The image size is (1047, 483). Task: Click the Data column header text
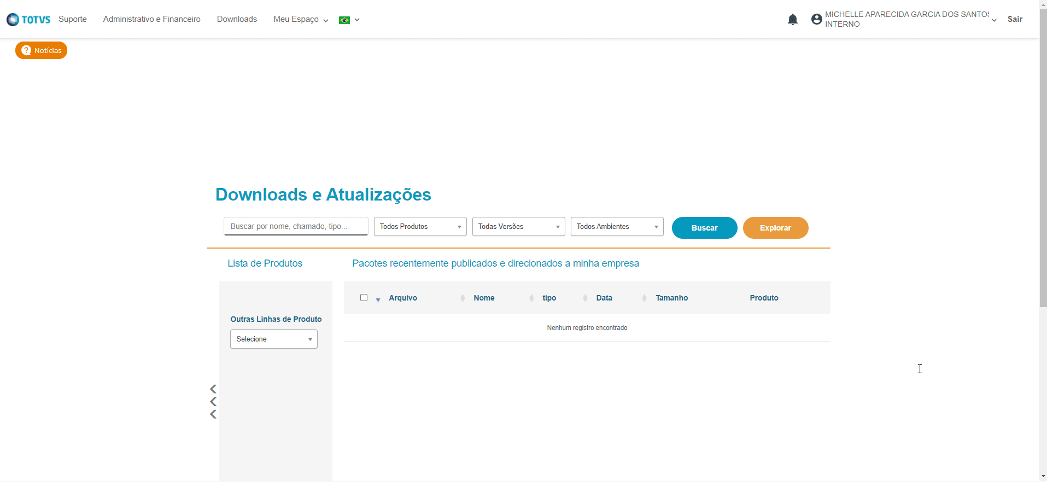pyautogui.click(x=604, y=298)
